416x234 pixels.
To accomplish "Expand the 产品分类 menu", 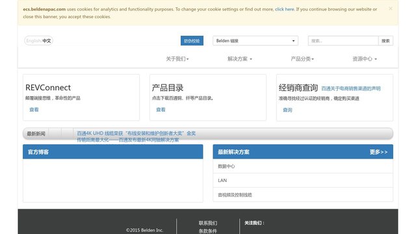I will click(302, 59).
